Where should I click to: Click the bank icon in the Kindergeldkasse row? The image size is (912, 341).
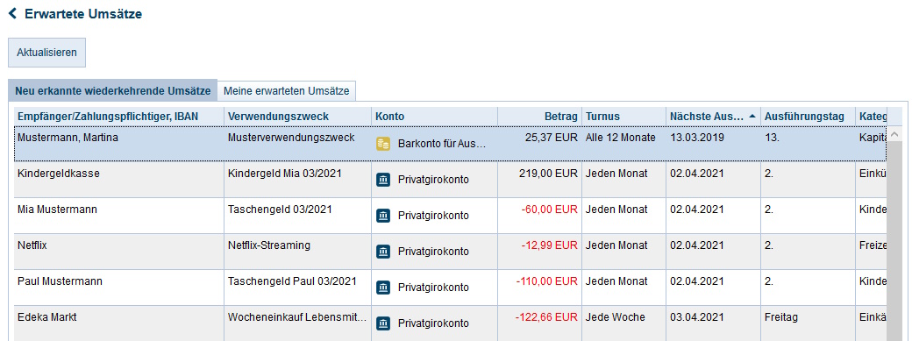point(382,180)
